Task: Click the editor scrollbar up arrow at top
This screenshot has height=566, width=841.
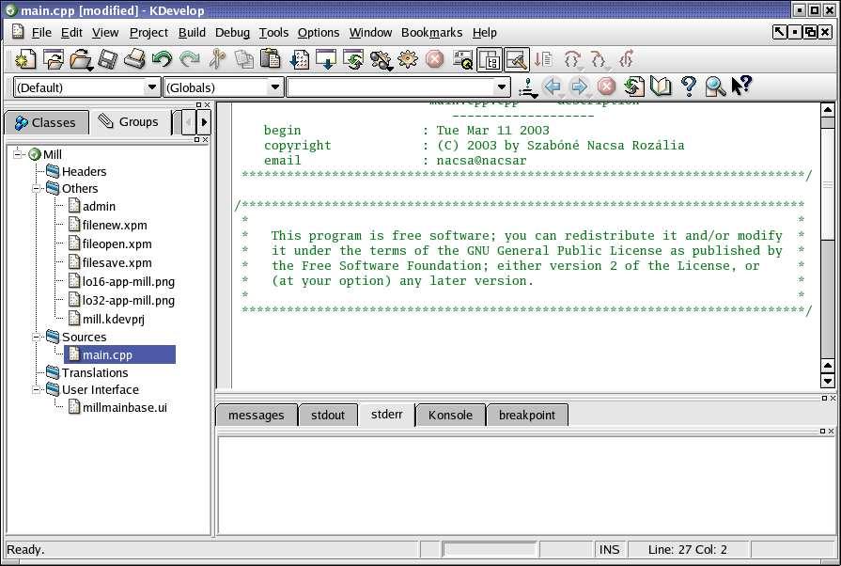Action: (828, 110)
